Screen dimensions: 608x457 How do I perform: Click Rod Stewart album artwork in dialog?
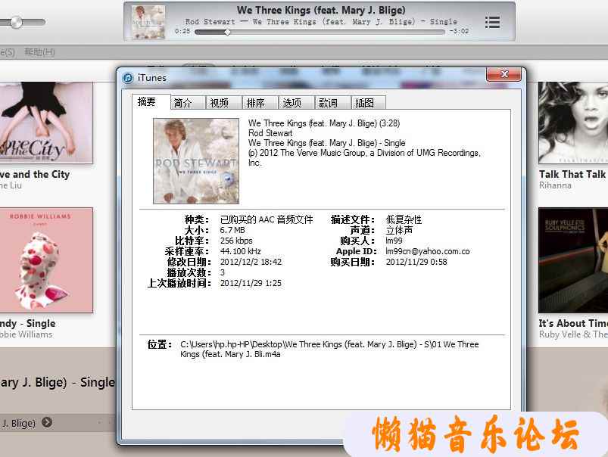(x=196, y=161)
